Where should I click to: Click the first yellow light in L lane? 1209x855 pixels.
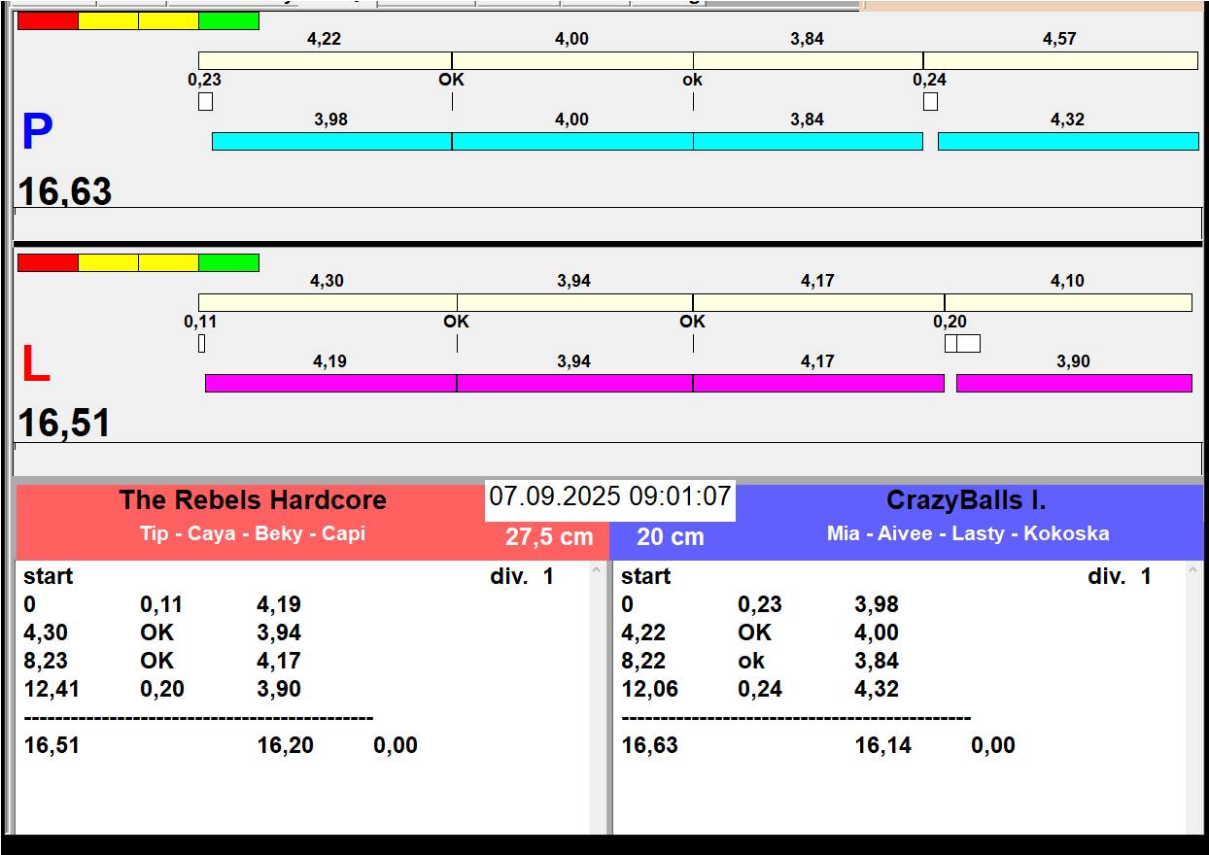click(x=108, y=263)
